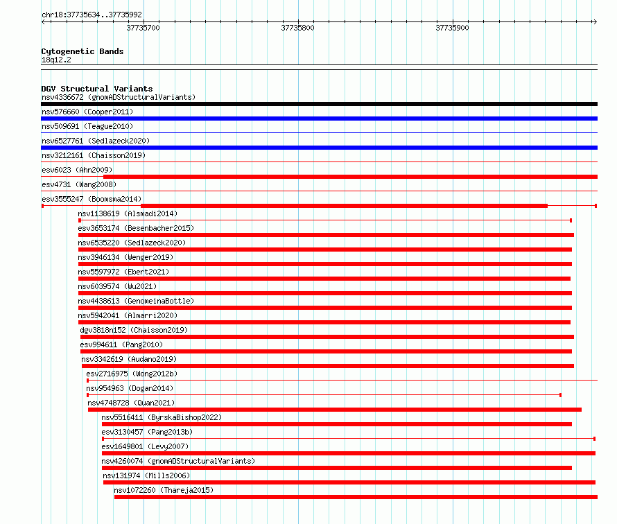
Task: Open variant esv3555247 (Boomsma2014)
Action: [92, 199]
